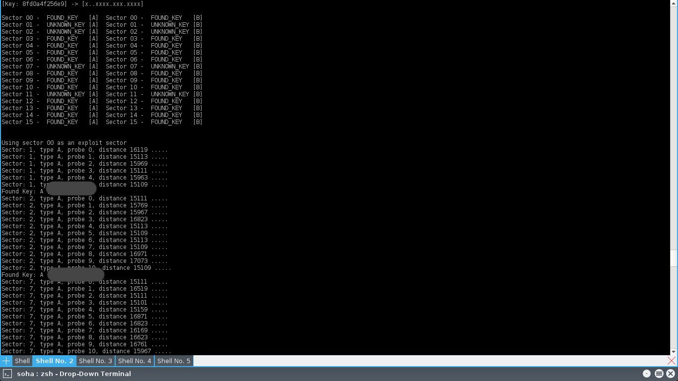Open the Yakuake main menu button

pos(659,374)
